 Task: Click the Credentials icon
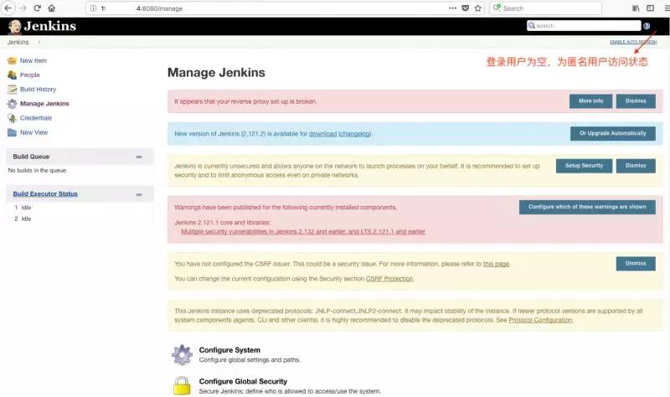click(12, 118)
